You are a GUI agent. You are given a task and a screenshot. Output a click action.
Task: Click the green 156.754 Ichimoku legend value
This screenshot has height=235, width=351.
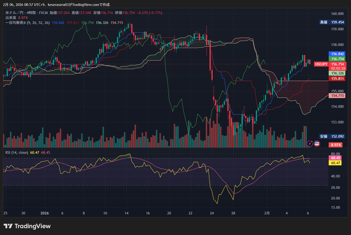pos(87,23)
